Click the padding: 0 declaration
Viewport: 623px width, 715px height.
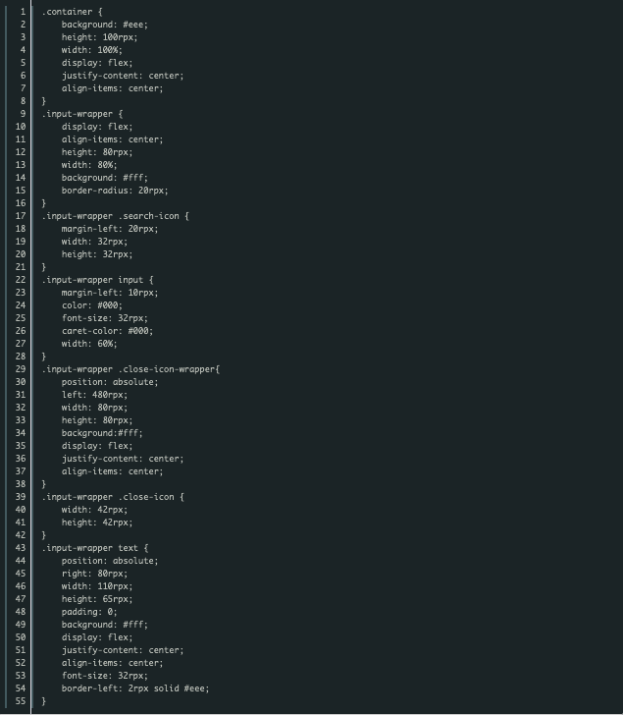pyautogui.click(x=89, y=612)
